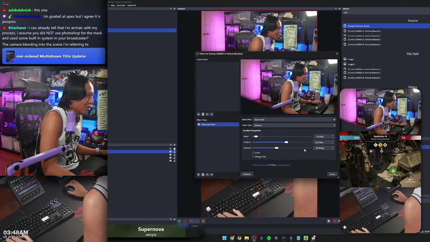Close Filters dialog with title bar X
The height and width of the screenshot is (242, 430).
(337, 53)
